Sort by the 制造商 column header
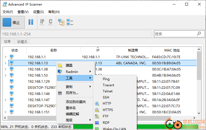 coord(133,50)
